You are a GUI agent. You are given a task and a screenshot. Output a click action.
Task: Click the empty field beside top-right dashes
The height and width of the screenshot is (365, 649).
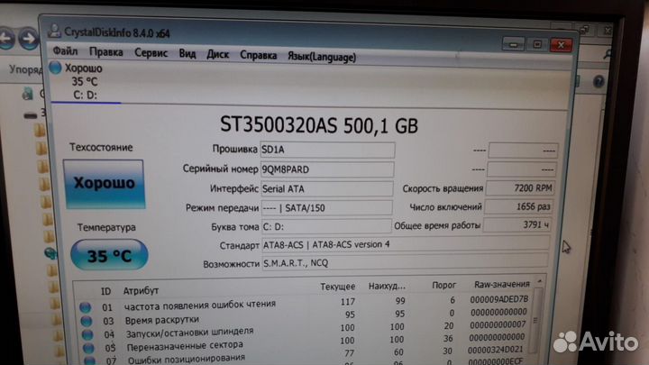pyautogui.click(x=523, y=151)
